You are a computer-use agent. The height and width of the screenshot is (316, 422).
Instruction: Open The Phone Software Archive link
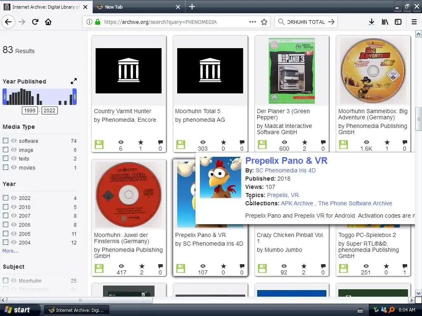(x=355, y=203)
